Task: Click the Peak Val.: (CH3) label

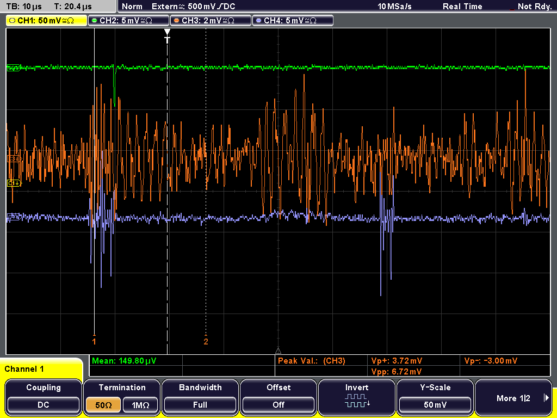Action: pyautogui.click(x=312, y=361)
